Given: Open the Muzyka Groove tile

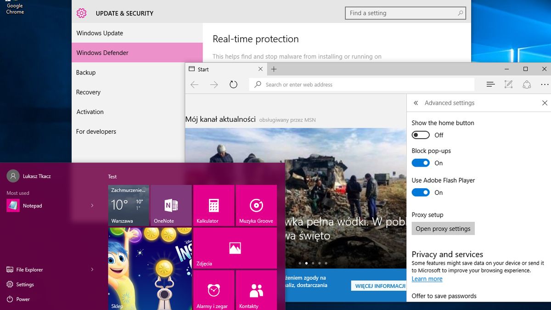Looking at the screenshot, I should pos(256,205).
